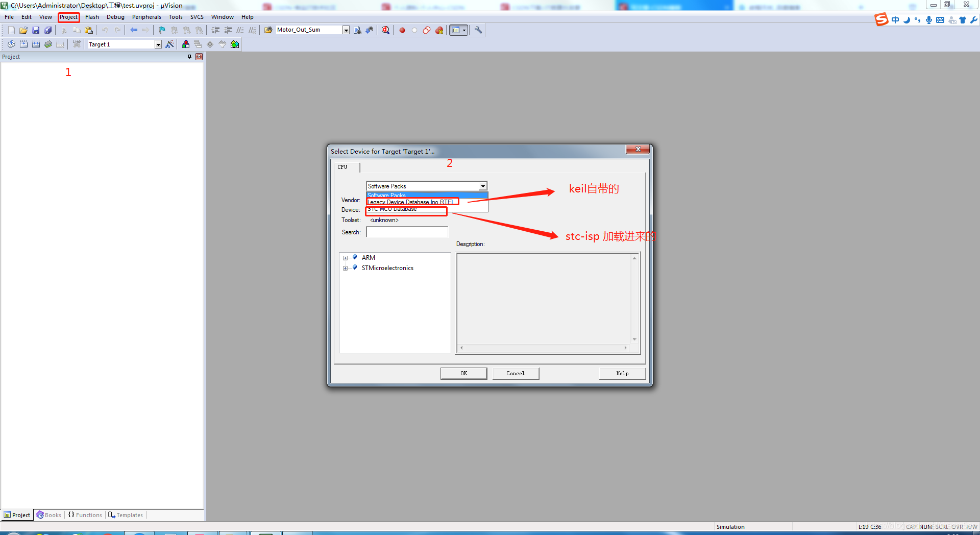Open the SVCS menu

click(197, 17)
